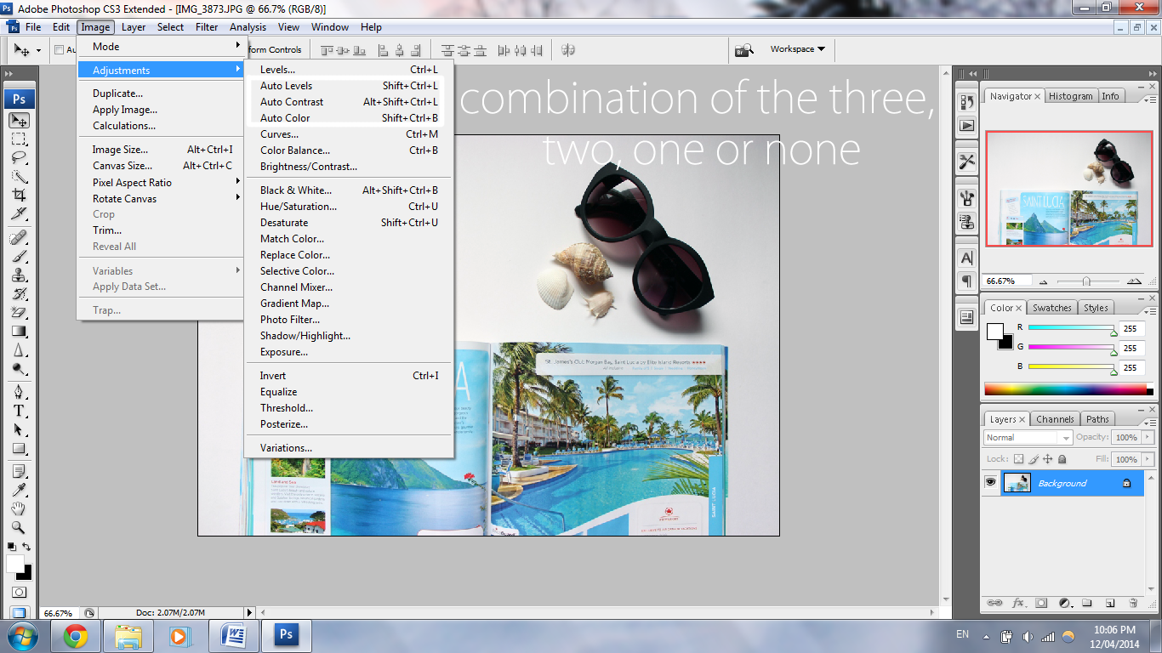Select the Slice tool

coord(19,214)
